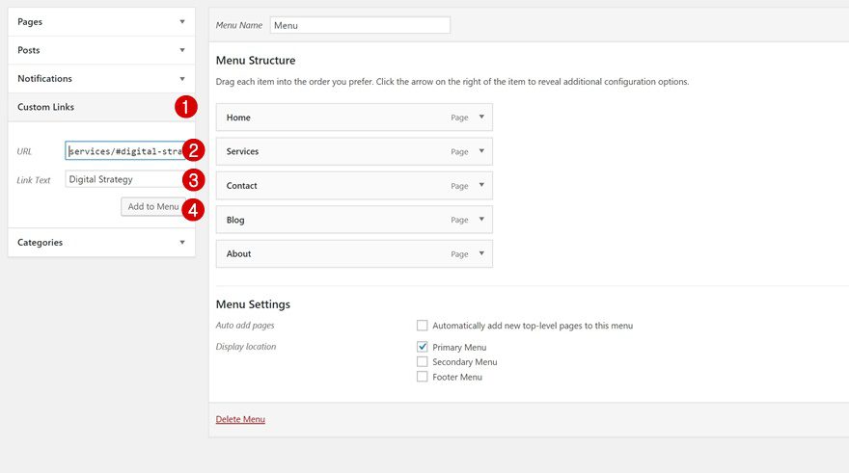Image resolution: width=849 pixels, height=473 pixels.
Task: Check the Footer Menu location
Action: click(422, 377)
